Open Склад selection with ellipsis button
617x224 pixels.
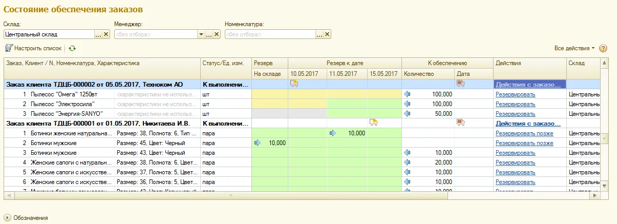click(99, 34)
